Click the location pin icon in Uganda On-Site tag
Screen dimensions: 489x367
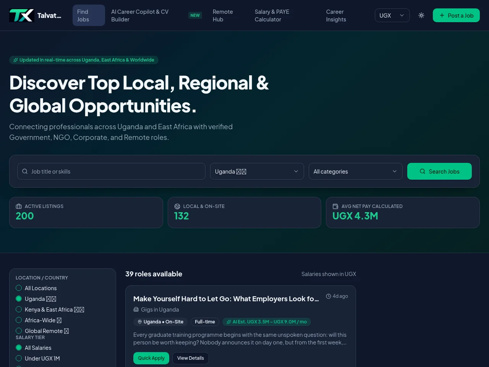[140, 322]
